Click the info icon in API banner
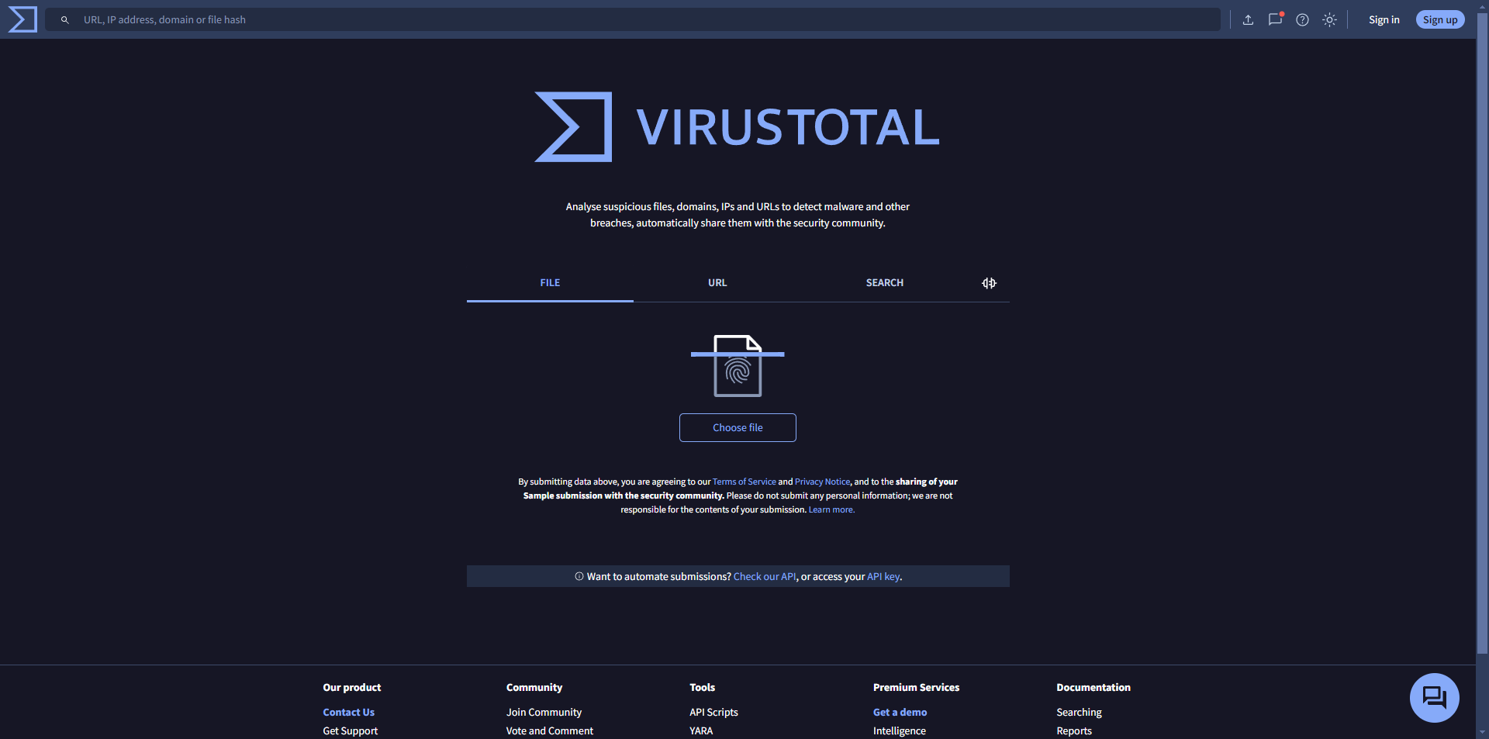This screenshot has height=739, width=1489. click(579, 576)
